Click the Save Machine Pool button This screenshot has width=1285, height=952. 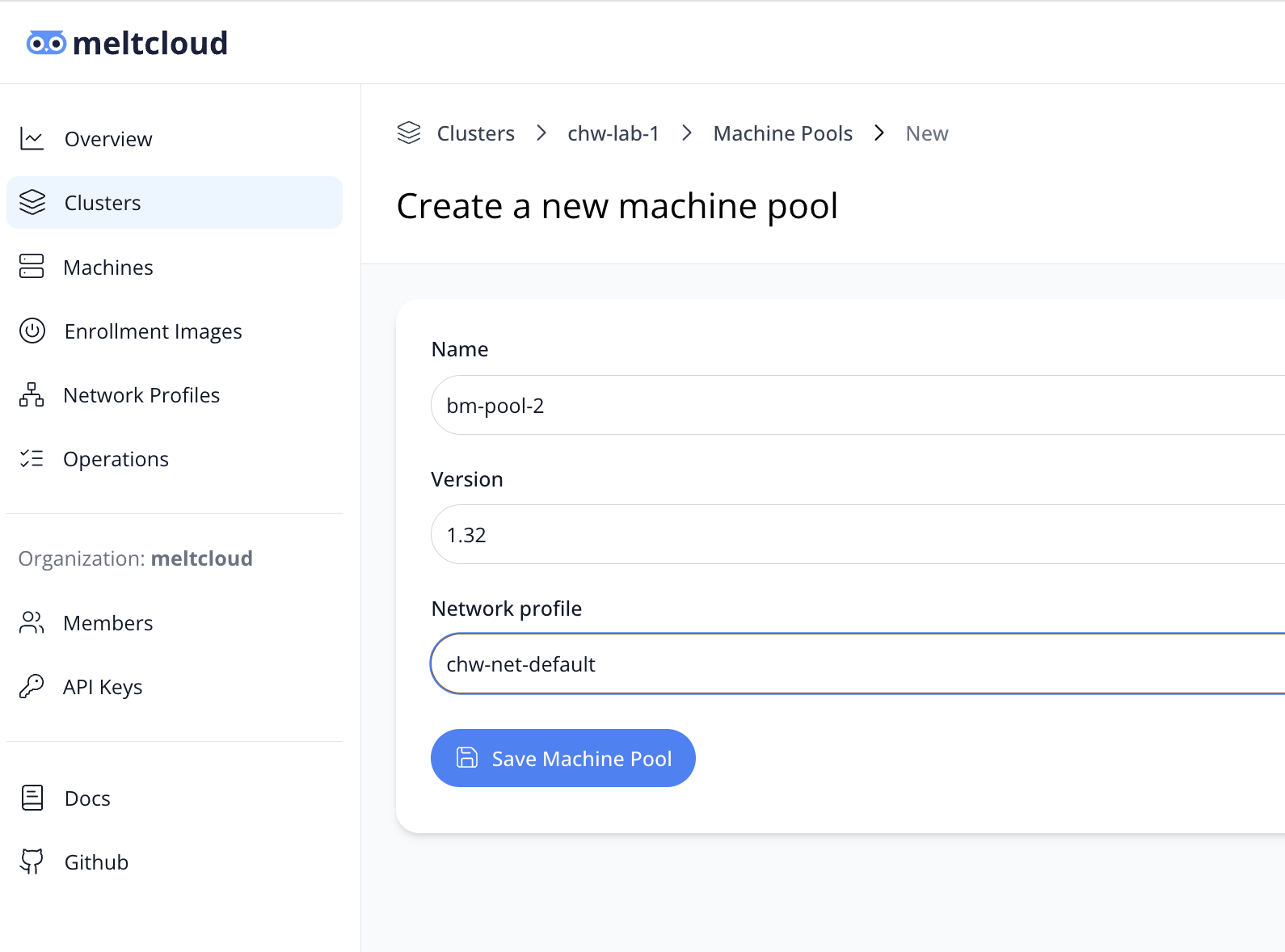click(x=563, y=758)
